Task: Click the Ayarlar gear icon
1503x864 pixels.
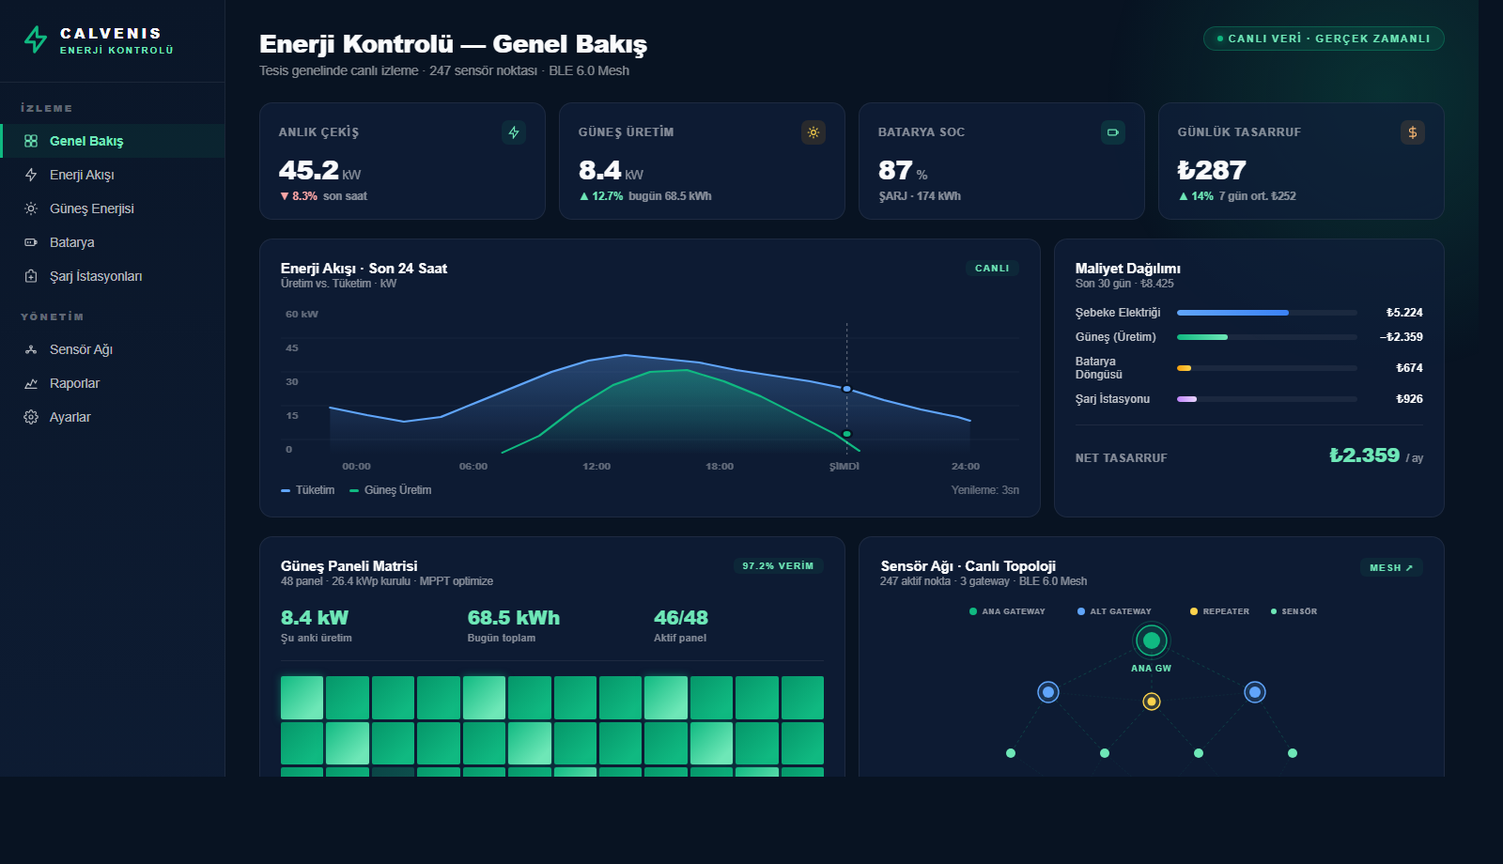Action: tap(31, 417)
